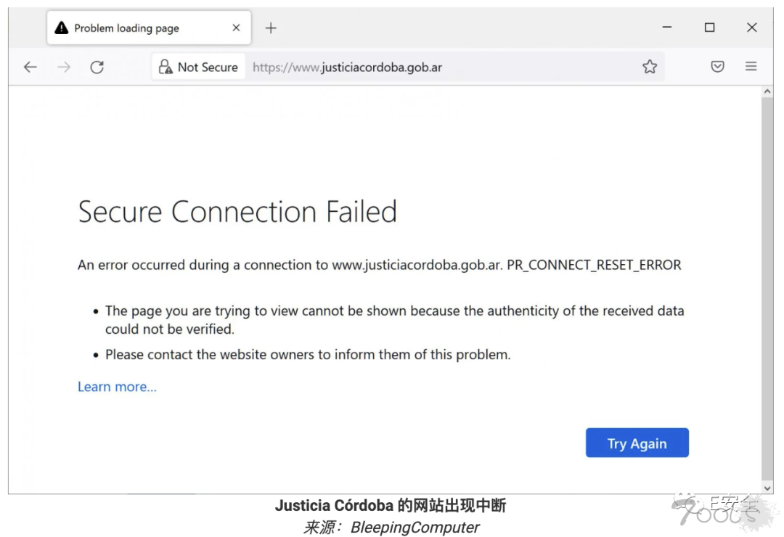The width and height of the screenshot is (784, 537).
Task: Click the tab's warning triangle icon
Action: [x=62, y=28]
